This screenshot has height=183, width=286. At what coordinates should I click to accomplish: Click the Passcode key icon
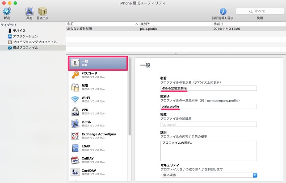click(75, 75)
